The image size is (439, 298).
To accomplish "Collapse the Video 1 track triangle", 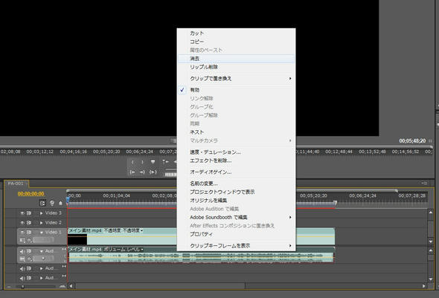I will 42,233.
